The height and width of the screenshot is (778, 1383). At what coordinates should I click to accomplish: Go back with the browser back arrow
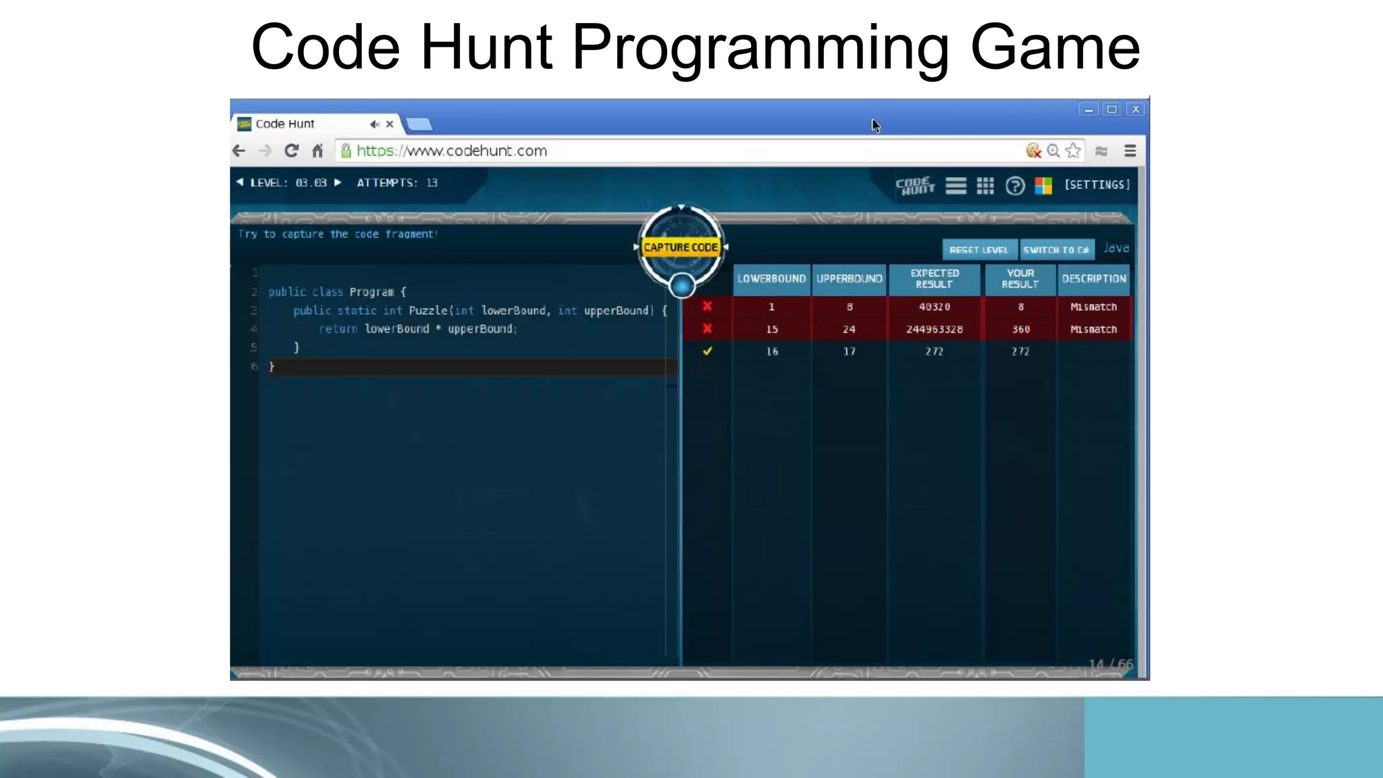[238, 151]
